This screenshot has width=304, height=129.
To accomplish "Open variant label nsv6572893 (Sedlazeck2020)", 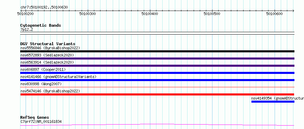I will click(47, 55).
